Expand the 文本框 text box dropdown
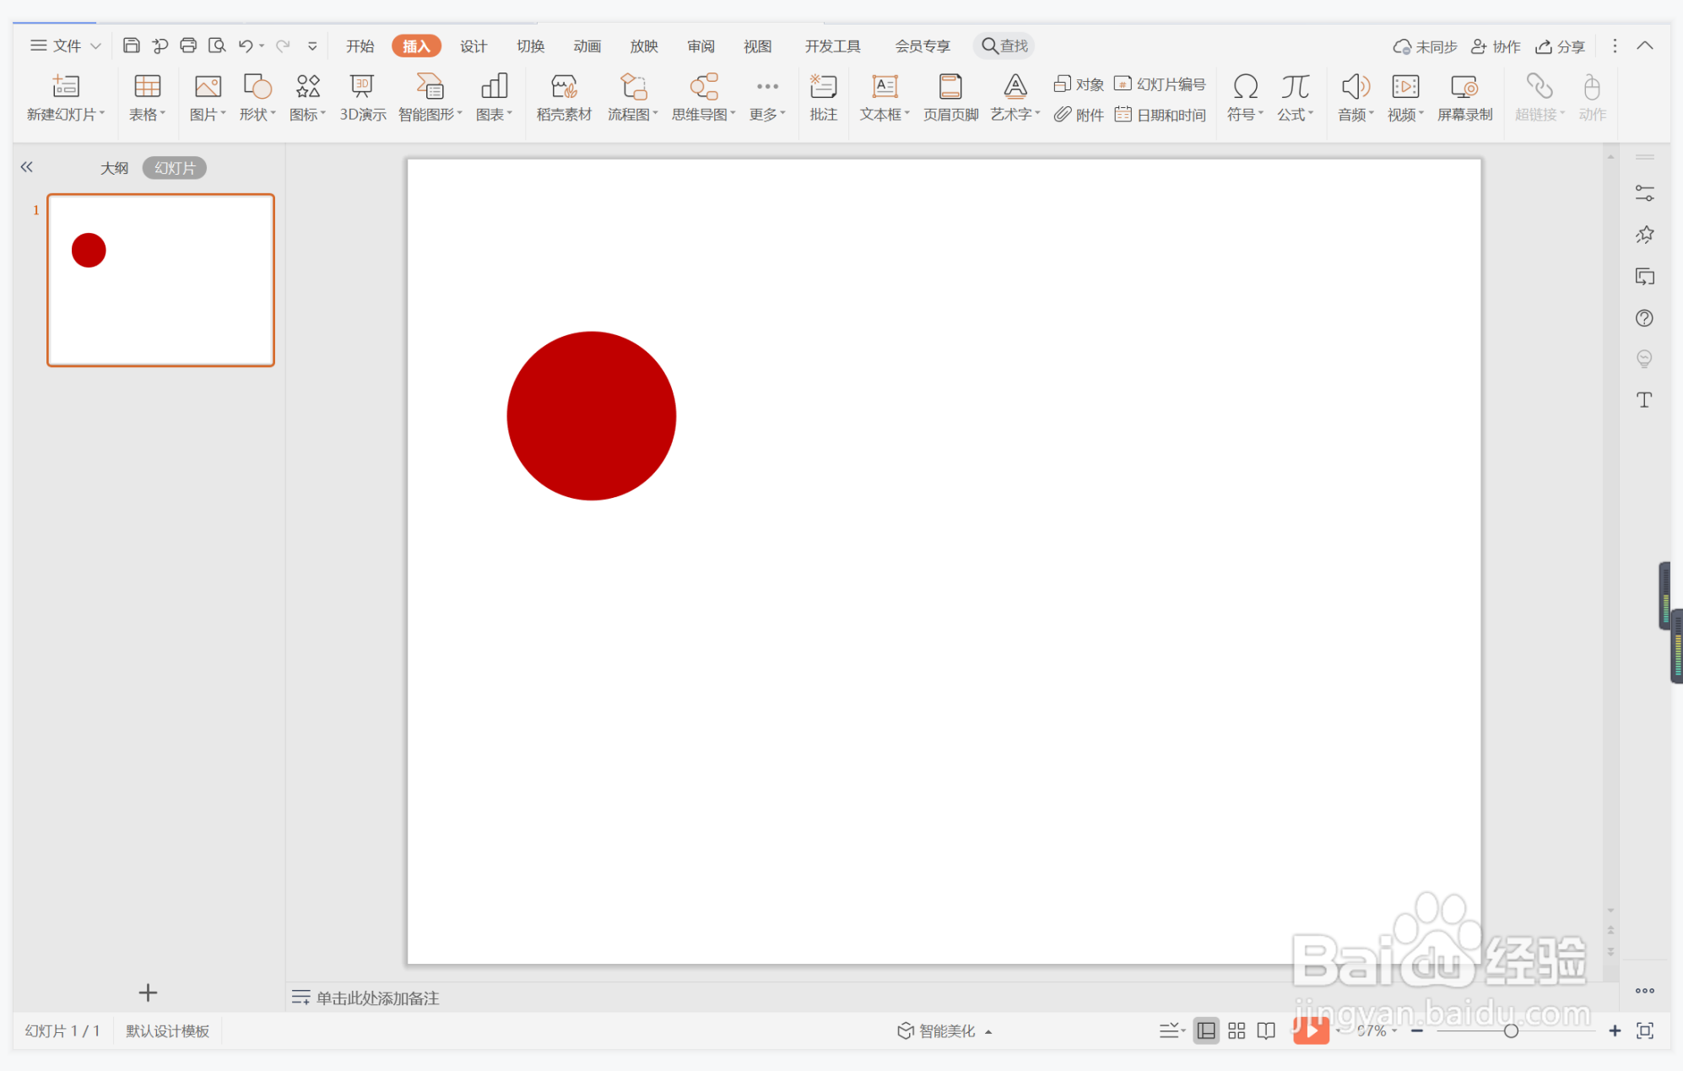1683x1071 pixels. coord(907,114)
